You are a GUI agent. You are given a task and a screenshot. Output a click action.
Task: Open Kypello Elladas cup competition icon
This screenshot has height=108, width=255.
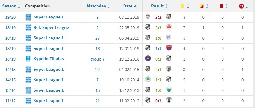coord(28,59)
